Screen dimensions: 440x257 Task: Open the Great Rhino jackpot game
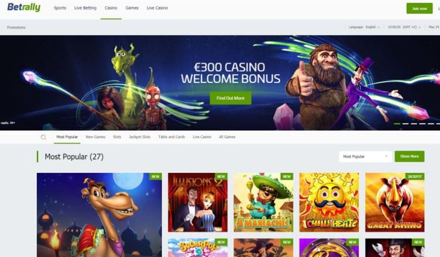click(x=395, y=202)
